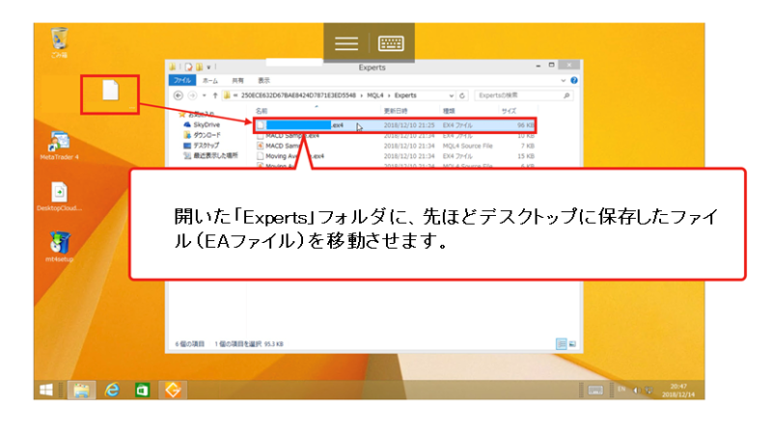Open the network tray icon
The image size is (772, 431).
coord(648,391)
